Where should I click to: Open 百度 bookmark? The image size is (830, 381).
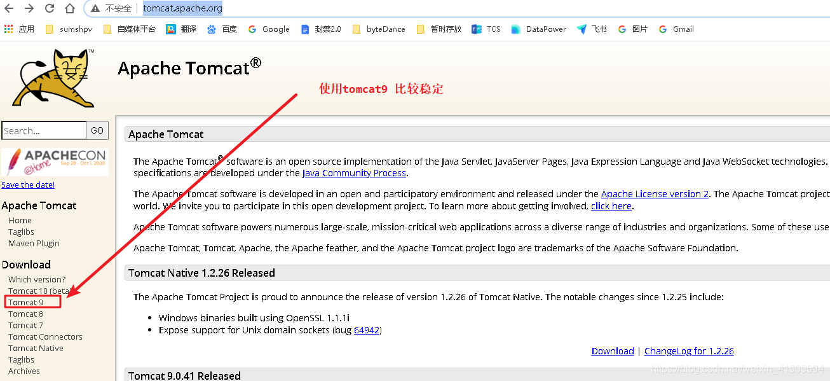tap(222, 29)
